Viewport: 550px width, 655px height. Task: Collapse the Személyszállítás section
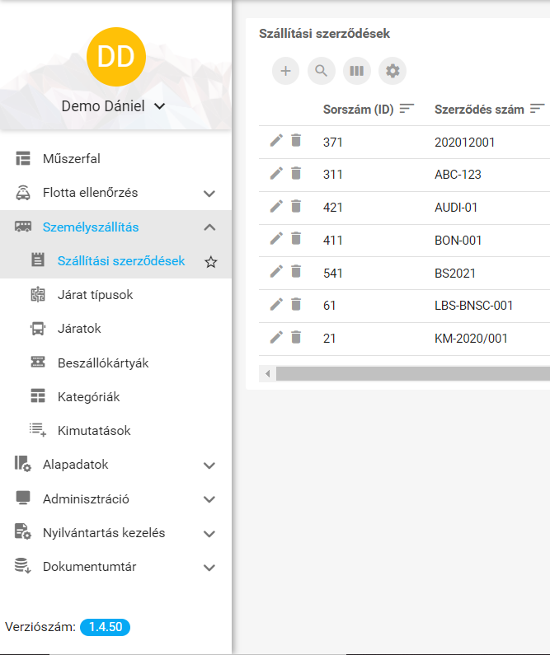click(x=209, y=227)
